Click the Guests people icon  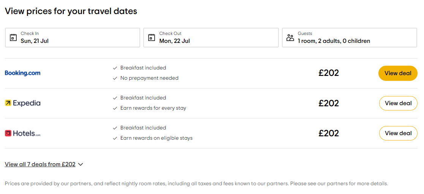pos(290,38)
